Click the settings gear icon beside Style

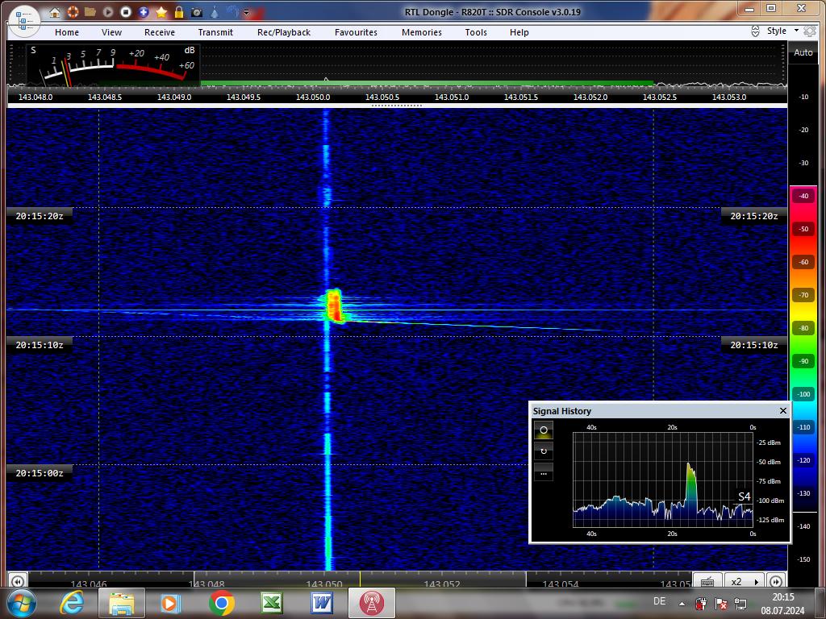tap(810, 31)
